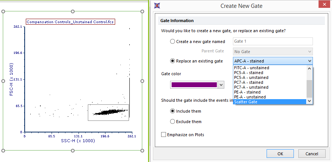Expand the gate color dropdown arrow

coord(221,85)
